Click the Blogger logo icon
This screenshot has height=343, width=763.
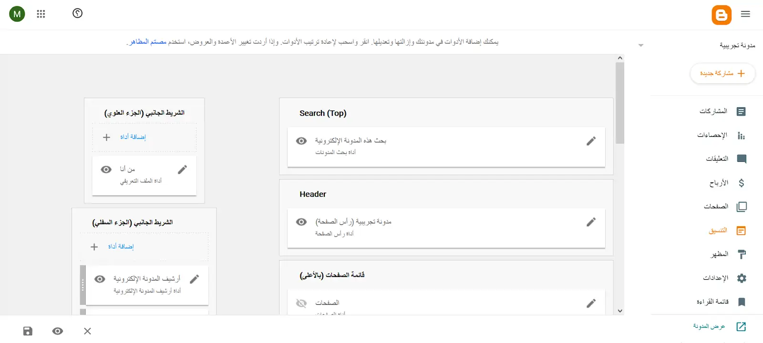pyautogui.click(x=721, y=15)
